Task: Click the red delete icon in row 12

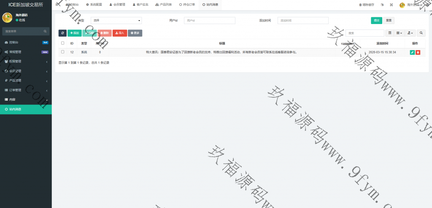Action: (418, 52)
